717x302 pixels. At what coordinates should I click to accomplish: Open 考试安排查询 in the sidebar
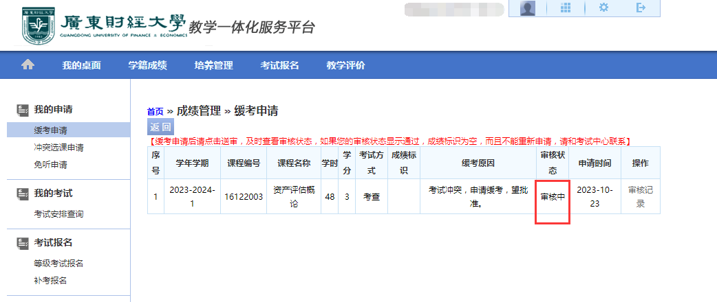58,214
